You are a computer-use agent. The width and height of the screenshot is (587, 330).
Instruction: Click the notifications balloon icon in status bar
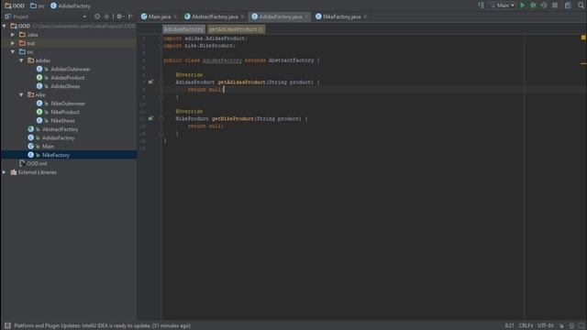[x=581, y=326]
